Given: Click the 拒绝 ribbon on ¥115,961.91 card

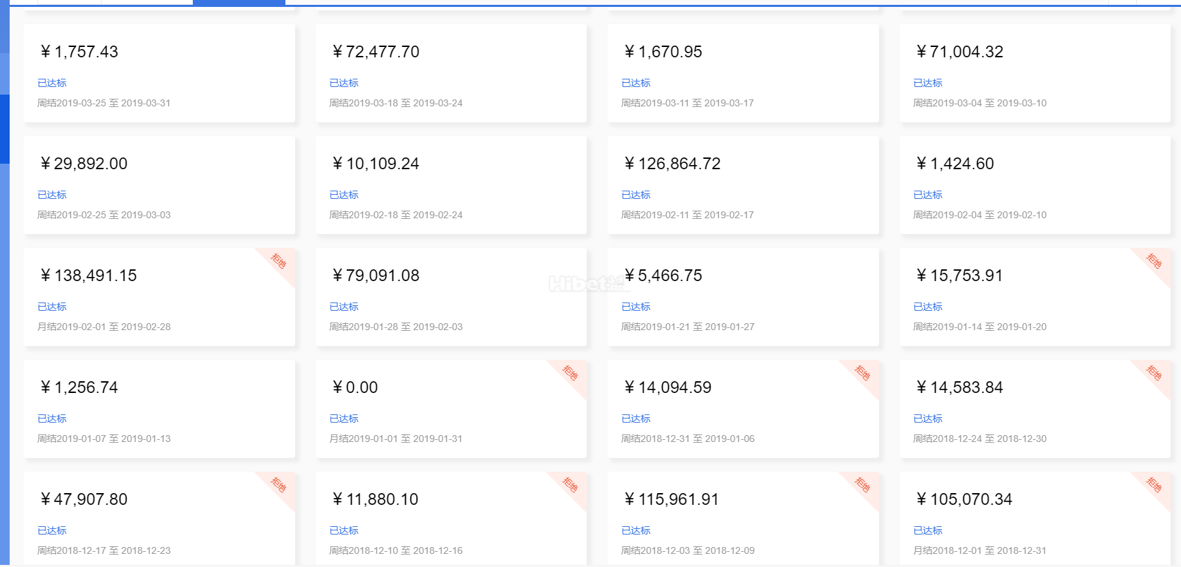Looking at the screenshot, I should coord(862,485).
